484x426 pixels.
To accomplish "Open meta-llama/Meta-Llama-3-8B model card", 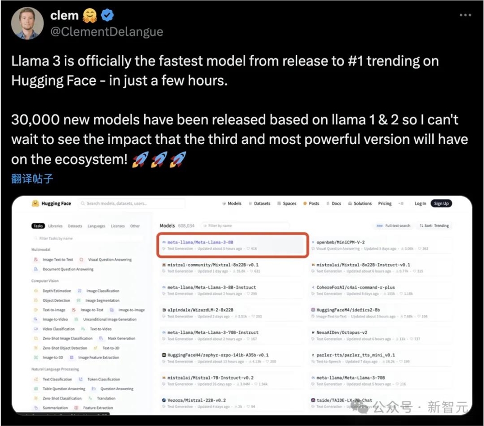I will pyautogui.click(x=232, y=245).
